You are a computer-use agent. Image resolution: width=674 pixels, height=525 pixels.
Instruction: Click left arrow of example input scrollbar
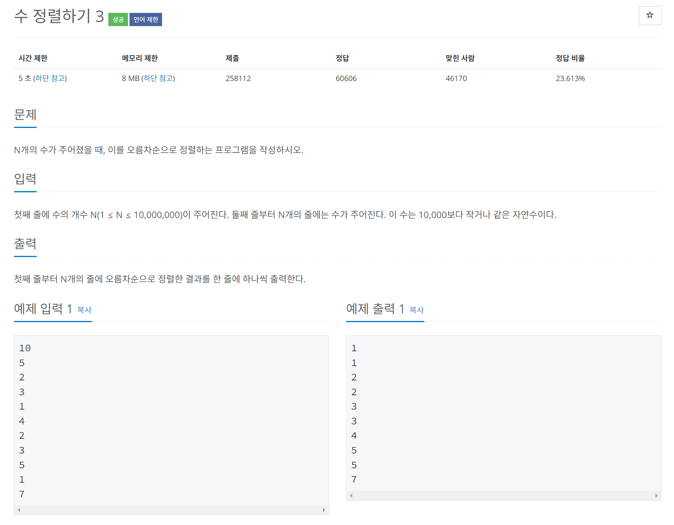tap(19, 510)
